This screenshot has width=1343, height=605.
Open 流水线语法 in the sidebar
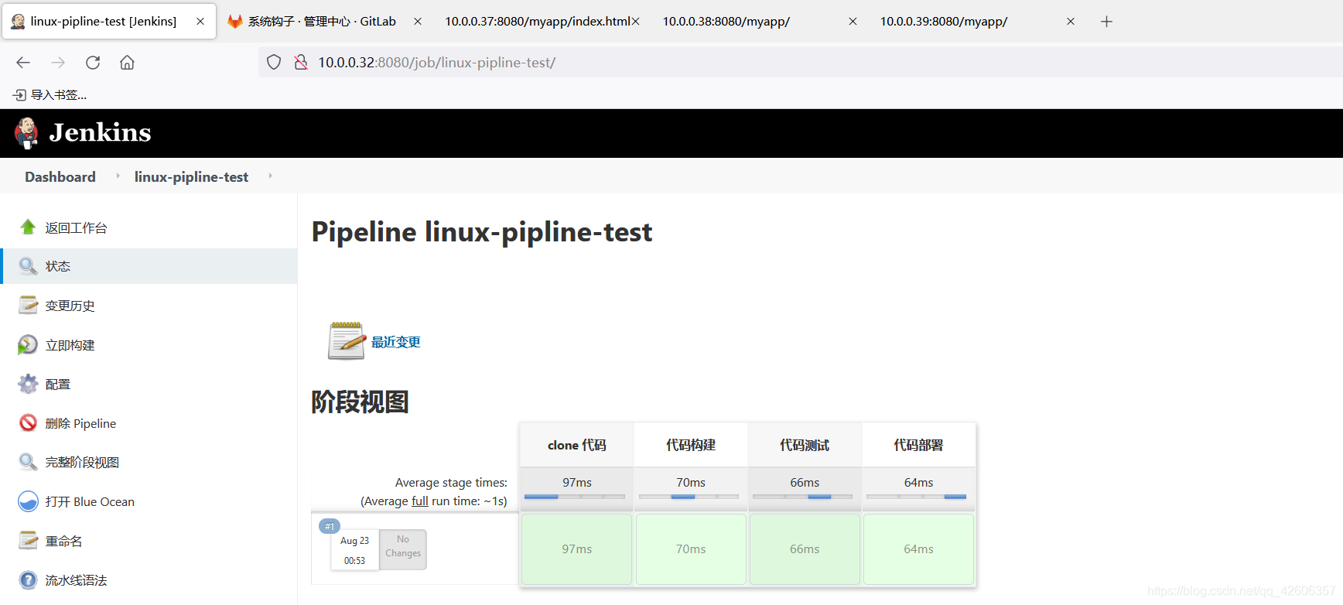click(x=76, y=580)
